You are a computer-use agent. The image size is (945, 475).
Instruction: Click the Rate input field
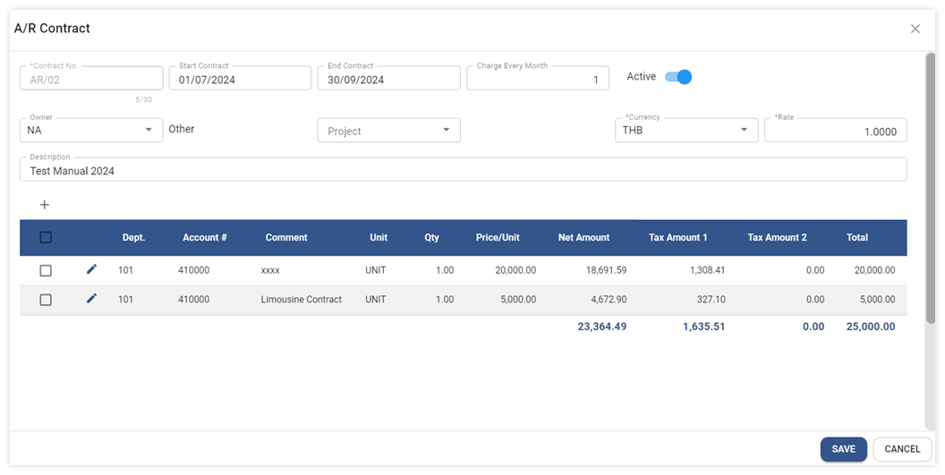(835, 131)
